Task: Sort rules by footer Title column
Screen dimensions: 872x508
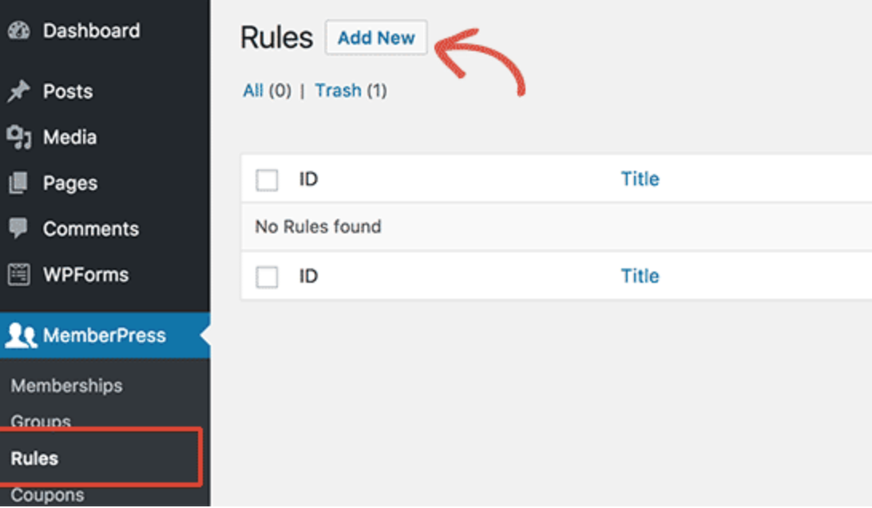Action: point(640,276)
